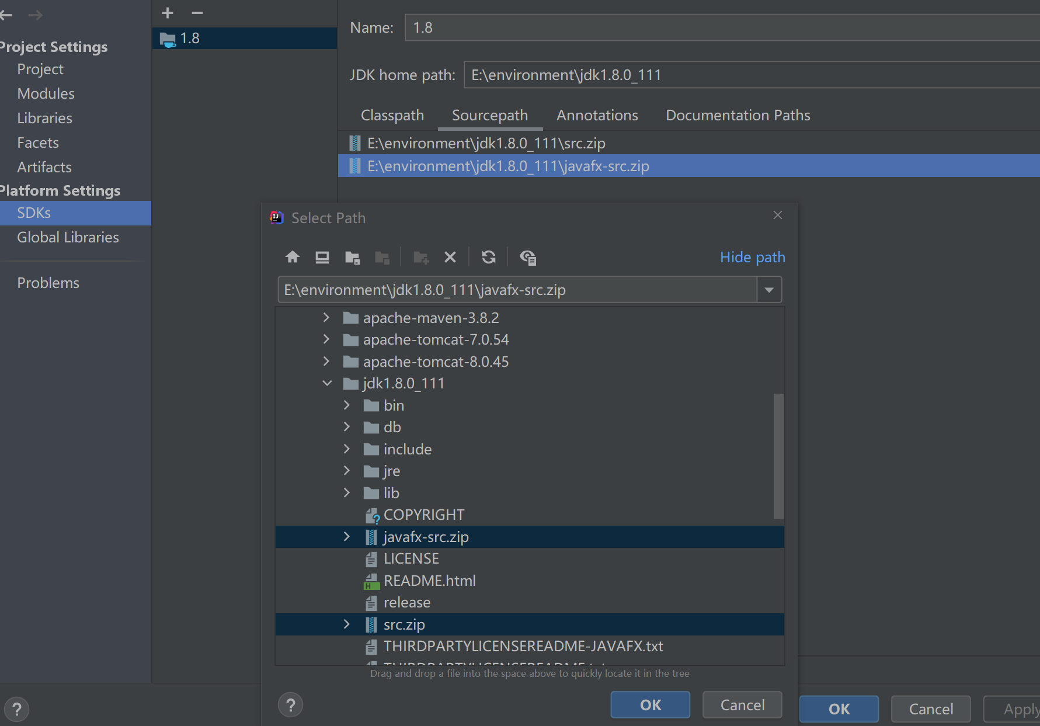Viewport: 1040px width, 726px height.
Task: Click the 1.8 SDK folder icon
Action: tap(168, 39)
